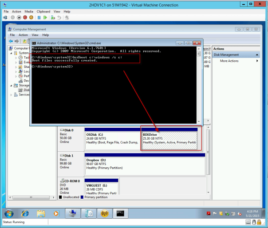Open Windows Media Player from the taskbar
Viewport: 268px width, 228px height.
[56, 213]
